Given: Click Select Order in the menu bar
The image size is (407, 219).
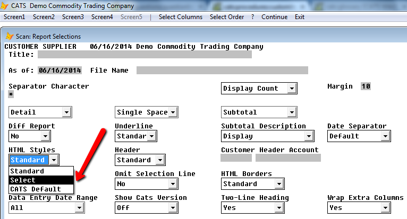Looking at the screenshot, I should pyautogui.click(x=226, y=17).
